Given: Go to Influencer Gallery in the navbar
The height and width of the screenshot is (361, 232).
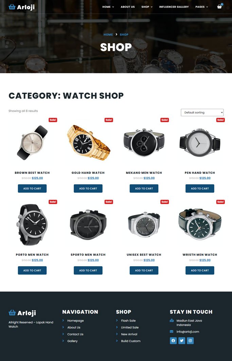Looking at the screenshot, I should click(174, 7).
